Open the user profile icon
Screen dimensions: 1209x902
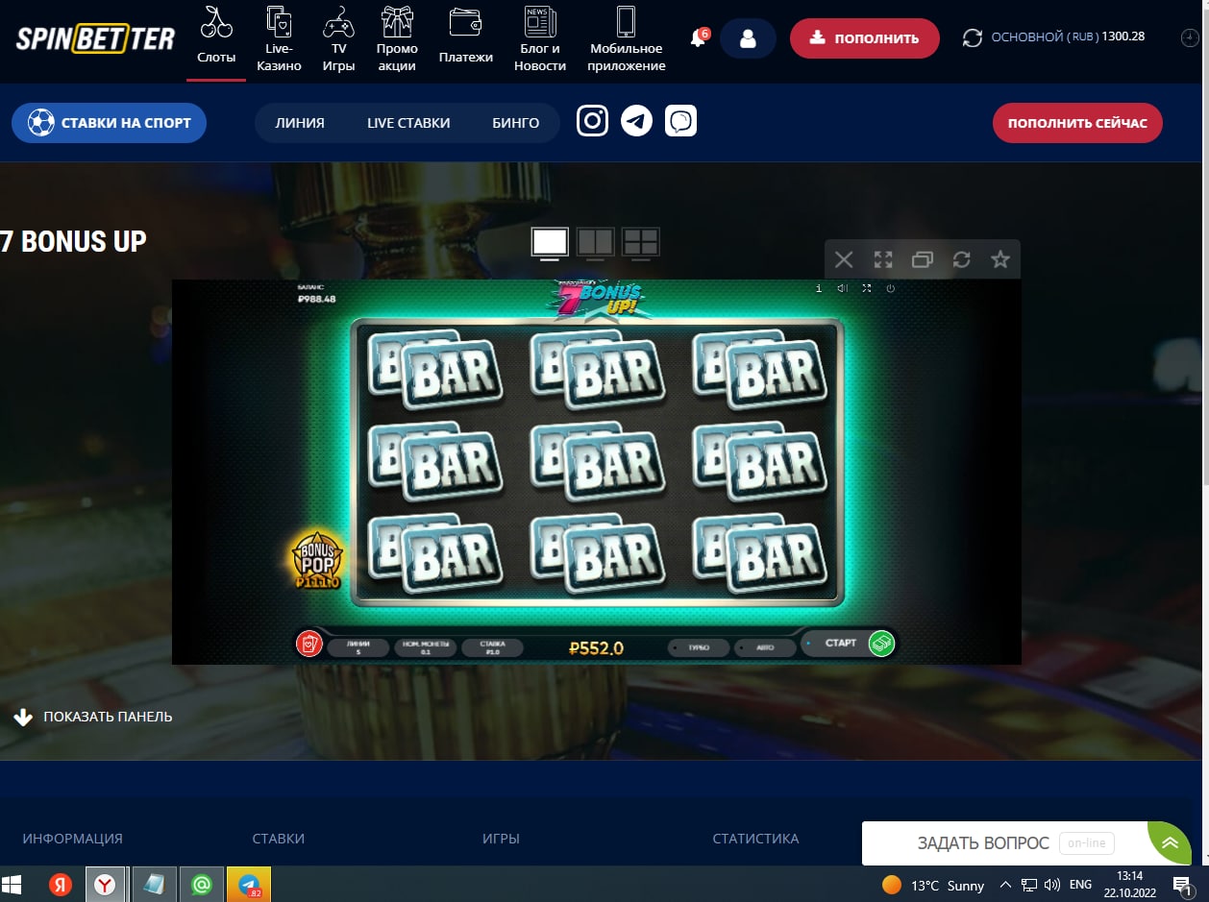[x=748, y=38]
